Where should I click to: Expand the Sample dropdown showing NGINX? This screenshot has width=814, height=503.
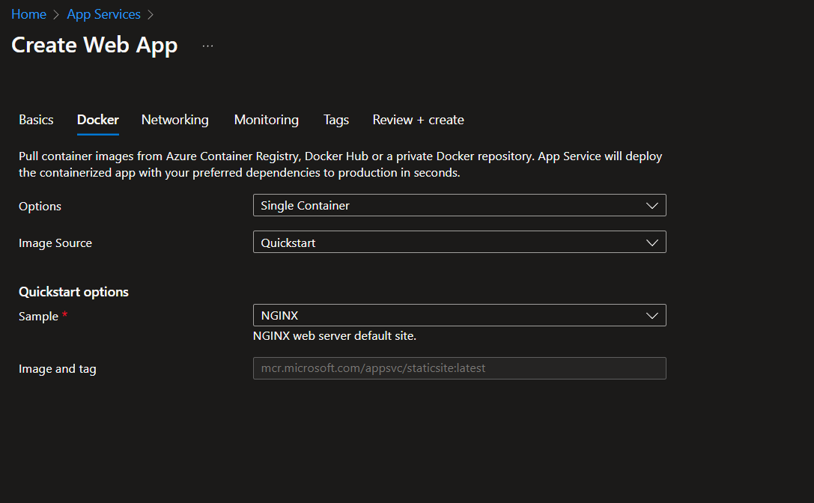click(460, 315)
